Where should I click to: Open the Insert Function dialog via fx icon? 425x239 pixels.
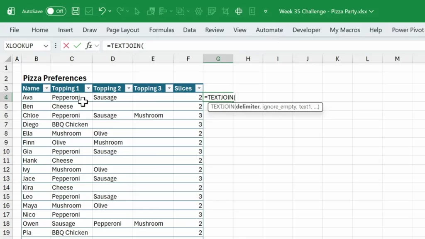[88, 46]
